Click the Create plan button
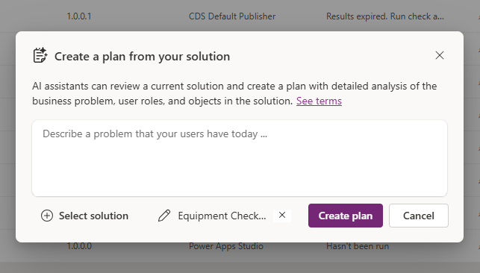Screen dimensions: 480x273 coord(346,216)
